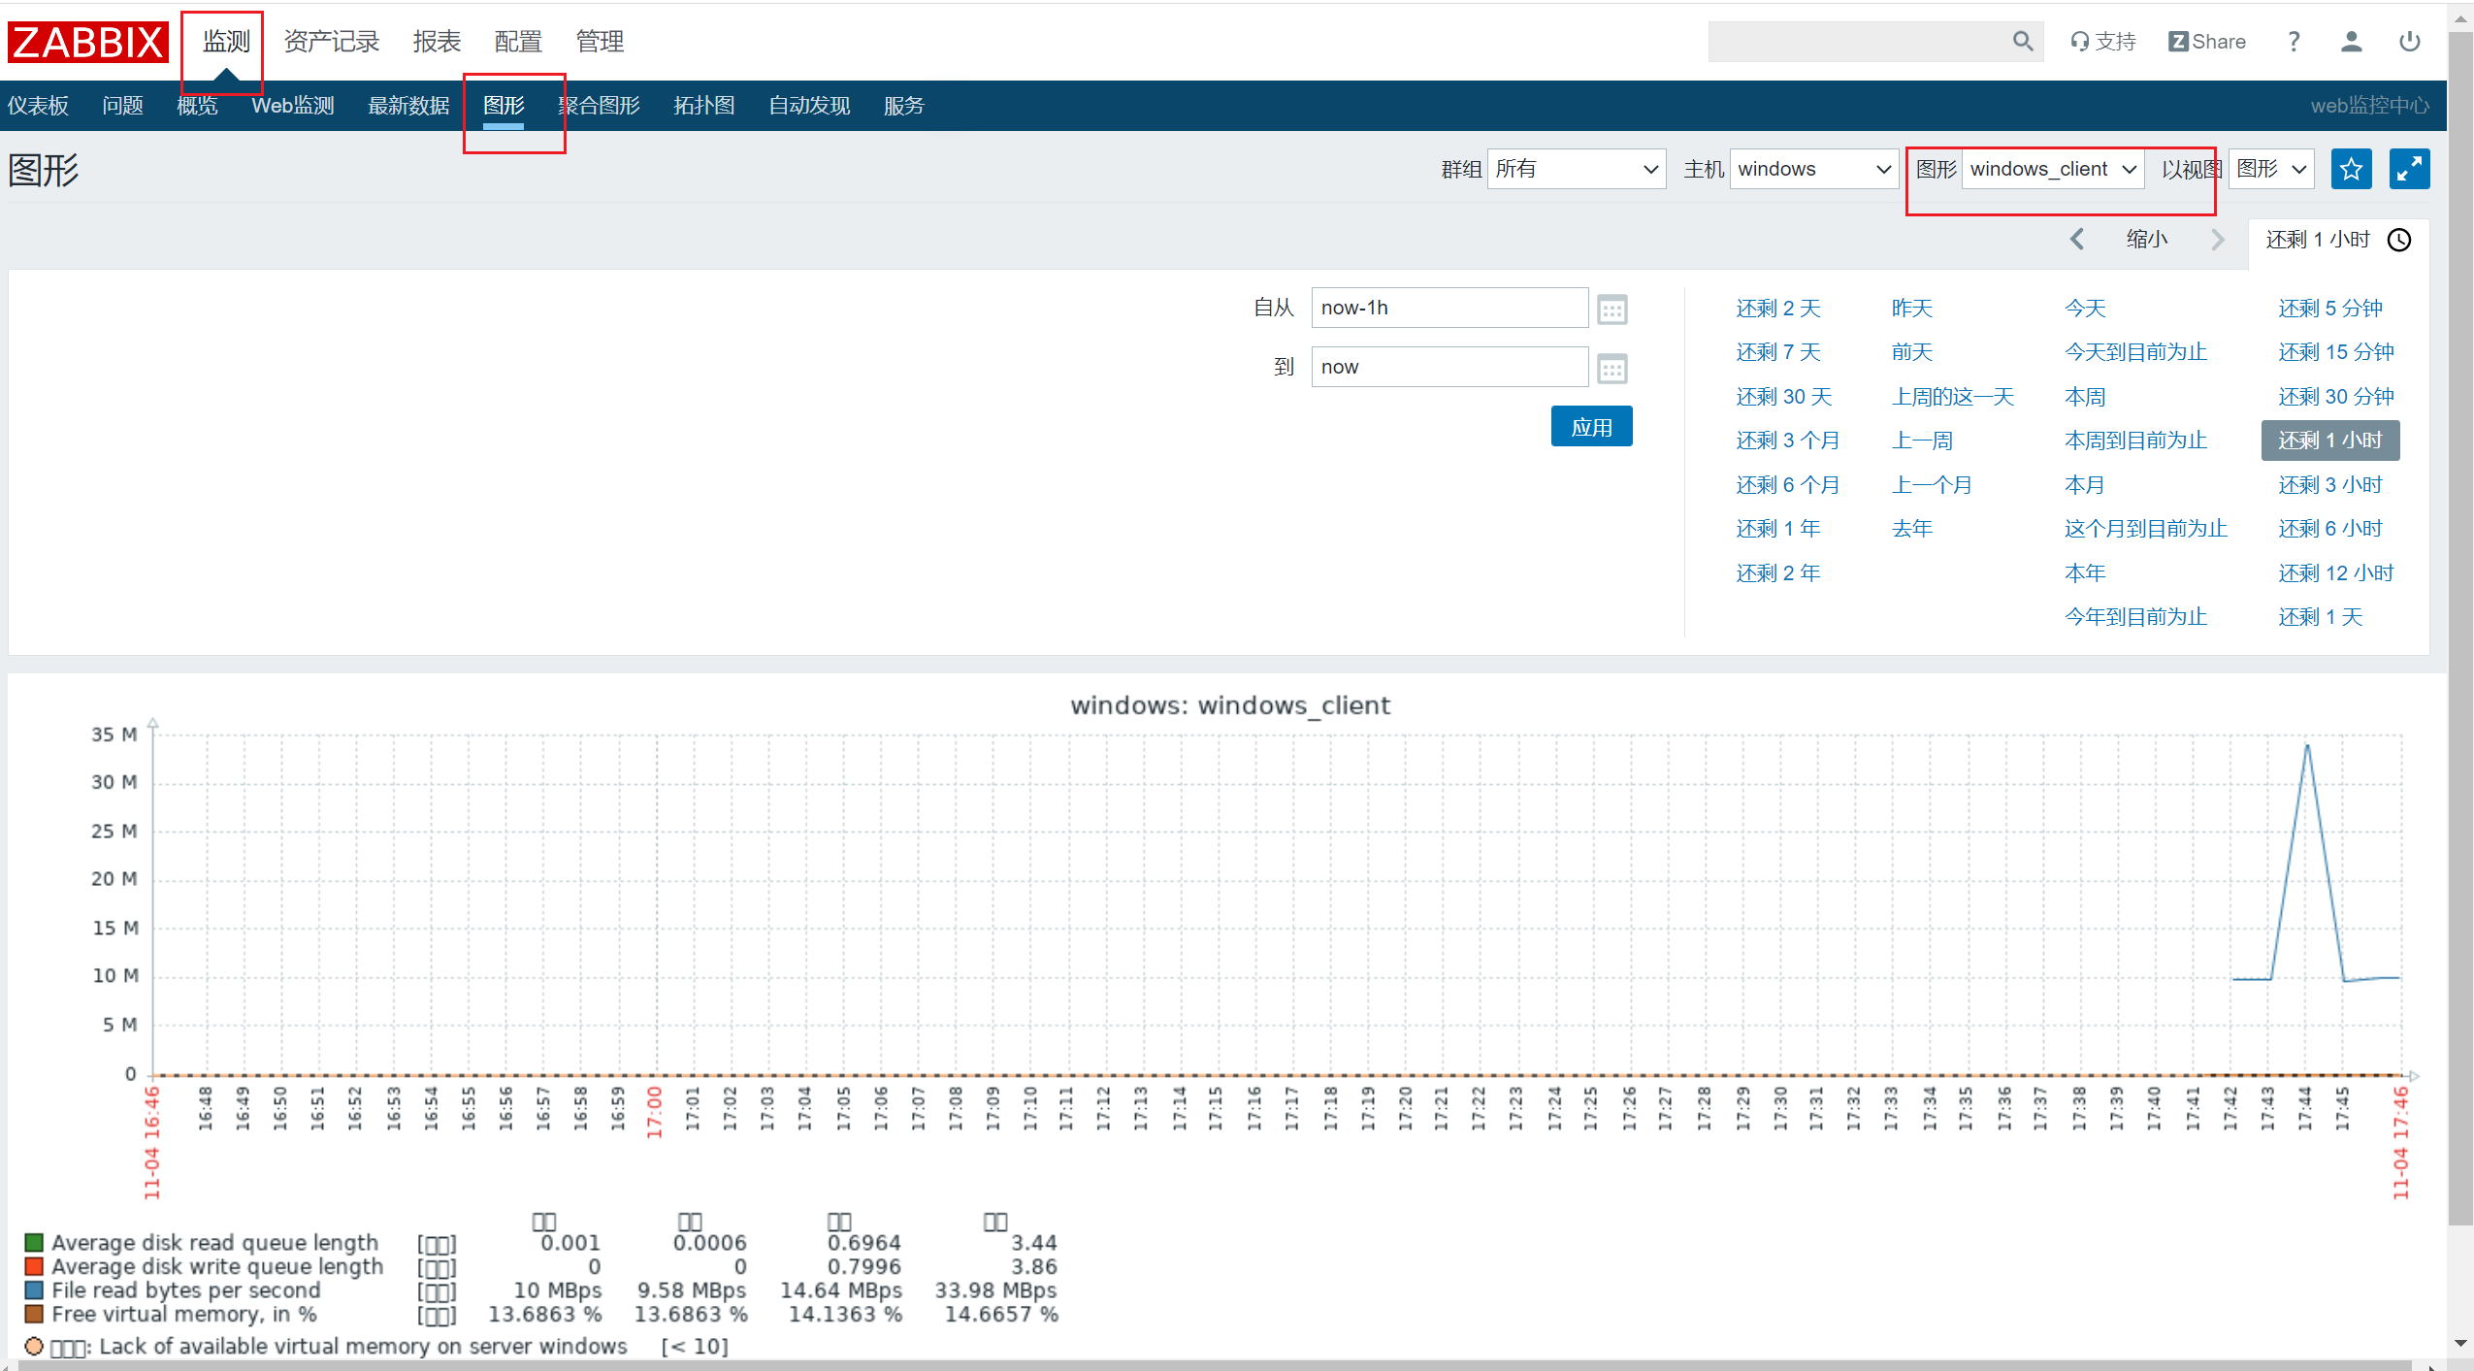Go to 自动发现 submenu

click(x=809, y=106)
